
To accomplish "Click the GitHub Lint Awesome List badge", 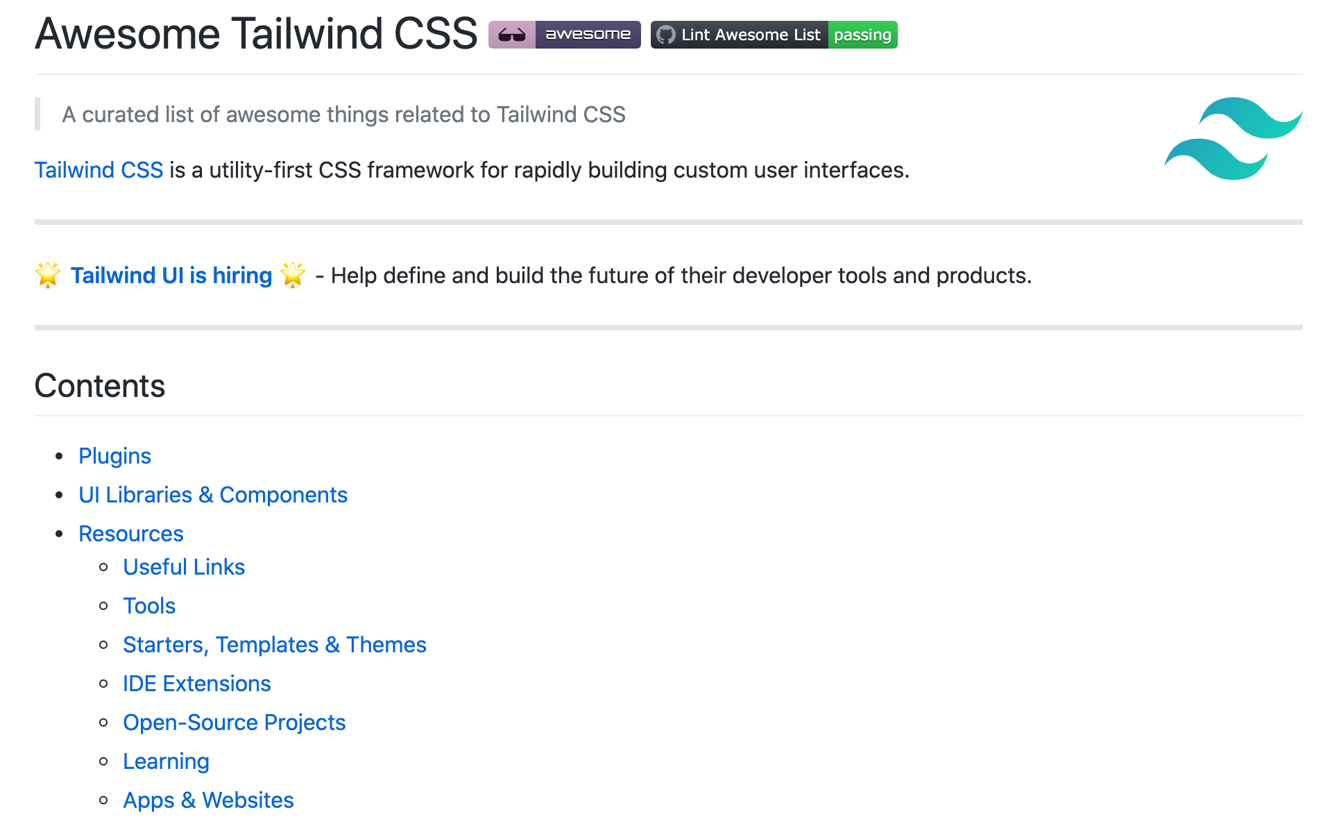I will pyautogui.click(x=739, y=35).
